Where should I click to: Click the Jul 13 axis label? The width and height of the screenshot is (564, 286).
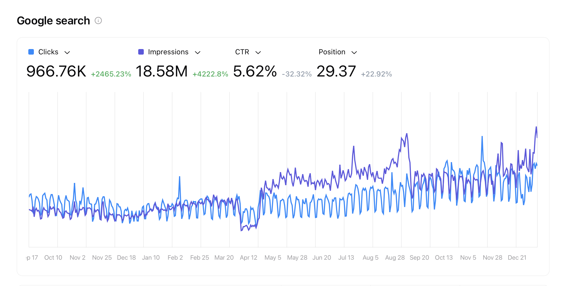pyautogui.click(x=346, y=257)
